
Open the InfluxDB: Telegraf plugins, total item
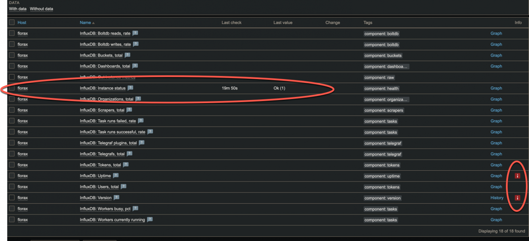(108, 143)
